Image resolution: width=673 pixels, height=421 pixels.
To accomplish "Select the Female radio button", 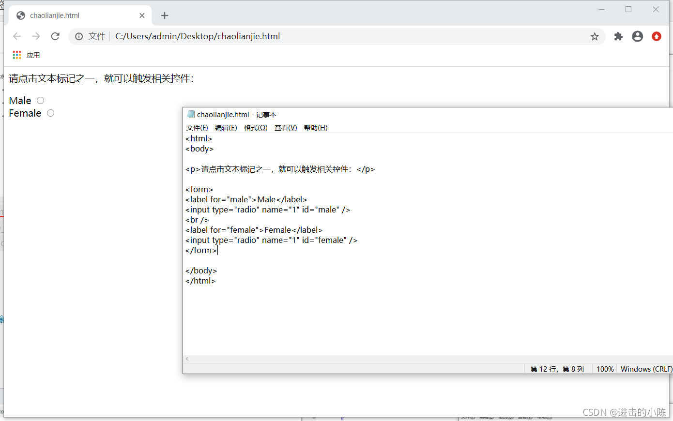I will (x=51, y=113).
